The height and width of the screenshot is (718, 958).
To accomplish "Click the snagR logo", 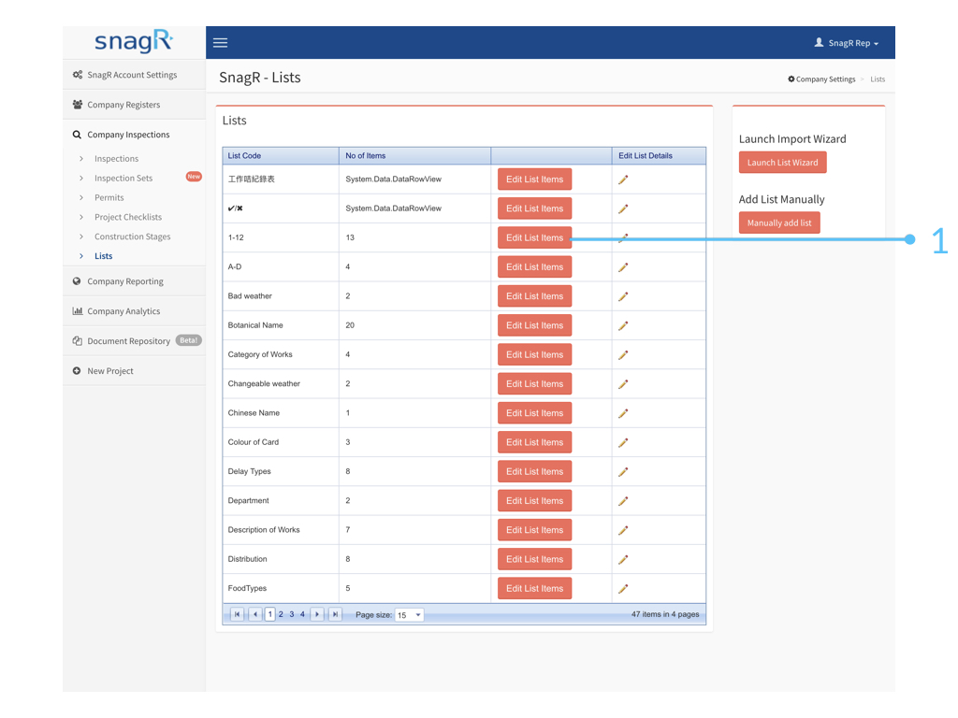I will [134, 41].
